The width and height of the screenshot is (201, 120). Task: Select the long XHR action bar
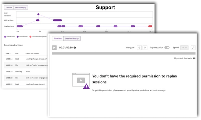(57, 20)
